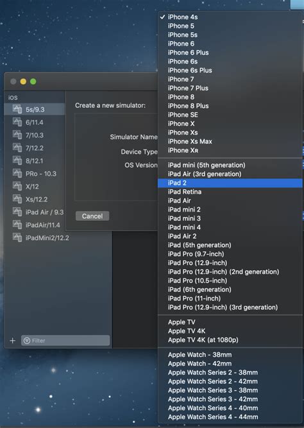Select iPhone 8 Plus in device menu
Image resolution: width=304 pixels, height=428 pixels.
pos(230,106)
